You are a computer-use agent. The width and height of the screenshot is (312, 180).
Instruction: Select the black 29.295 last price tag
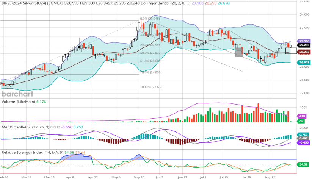tap(304, 45)
